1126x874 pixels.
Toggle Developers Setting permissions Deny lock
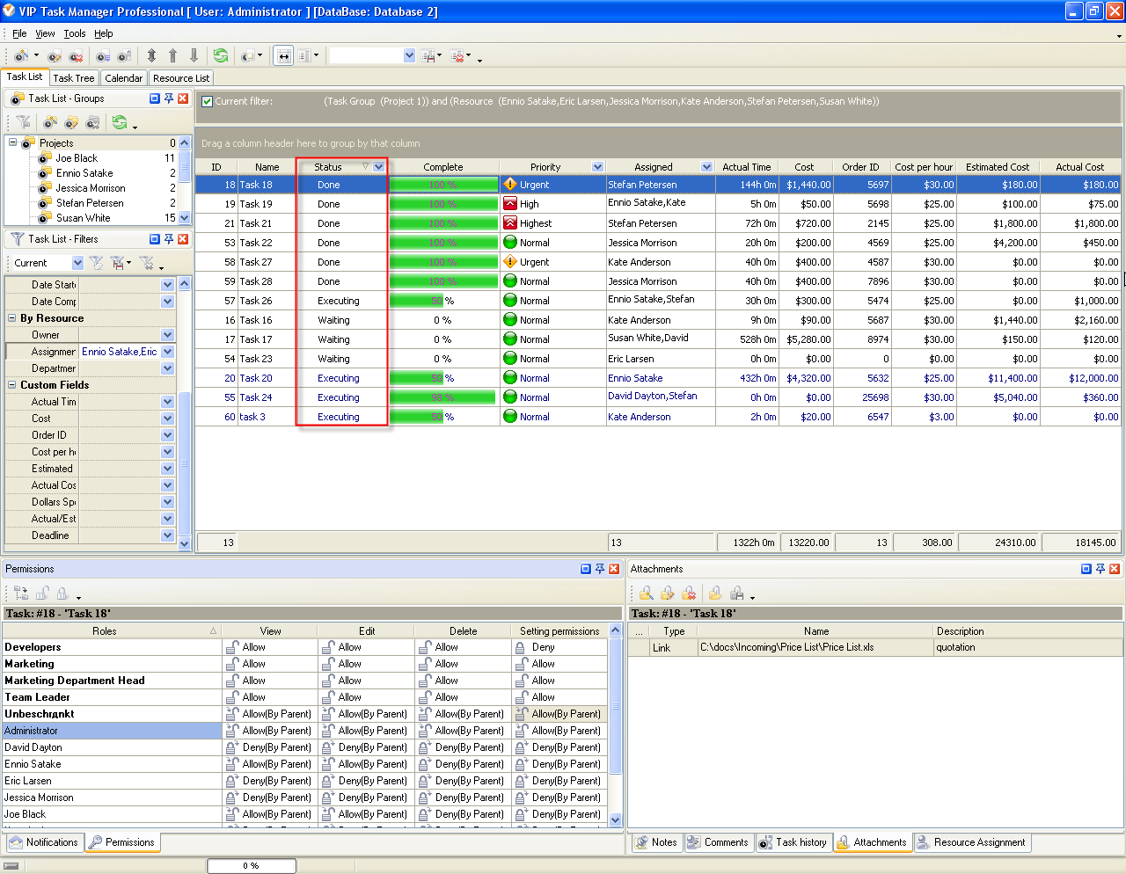tap(521, 647)
